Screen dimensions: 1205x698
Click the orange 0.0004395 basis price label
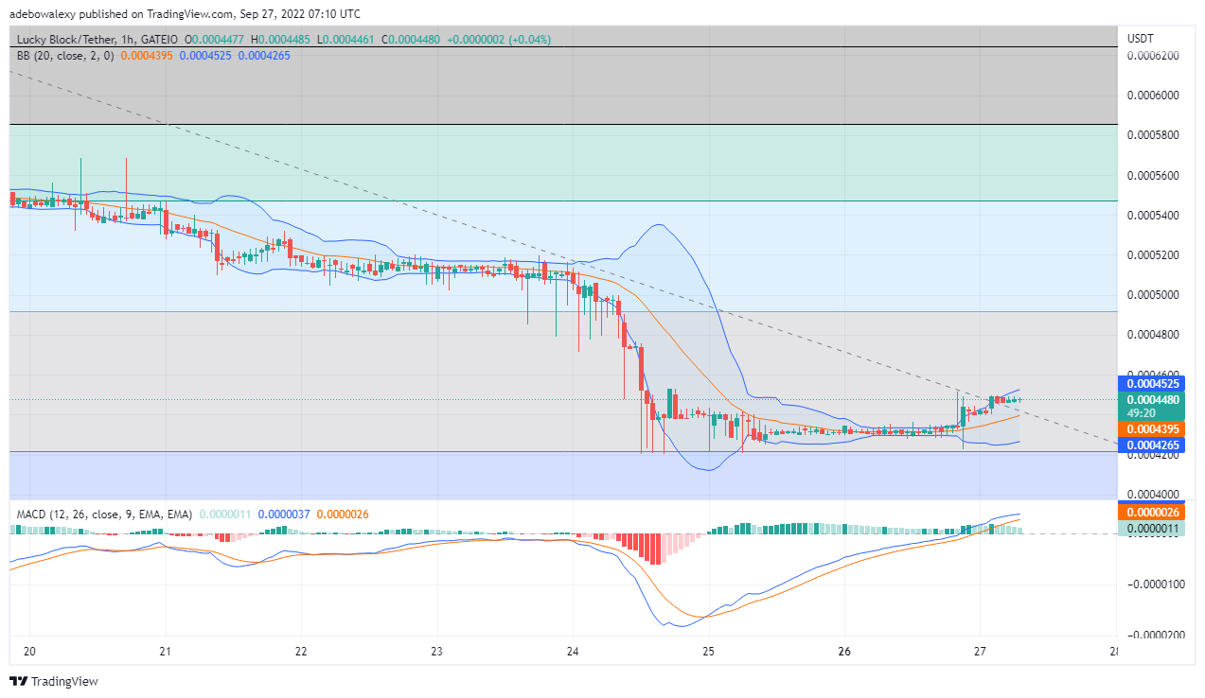coord(1153,428)
